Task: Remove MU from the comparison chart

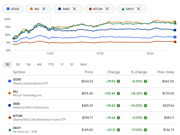Action: (44, 9)
